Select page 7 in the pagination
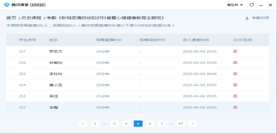Viewport: 277px width, 134px height. pos(162,124)
